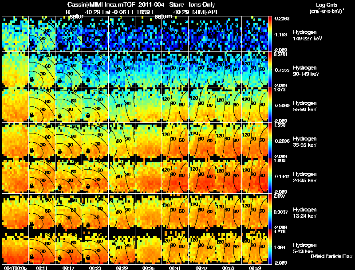Click the 120 contour label in the 35-55 keV 06:41 panel

pos(166,134)
